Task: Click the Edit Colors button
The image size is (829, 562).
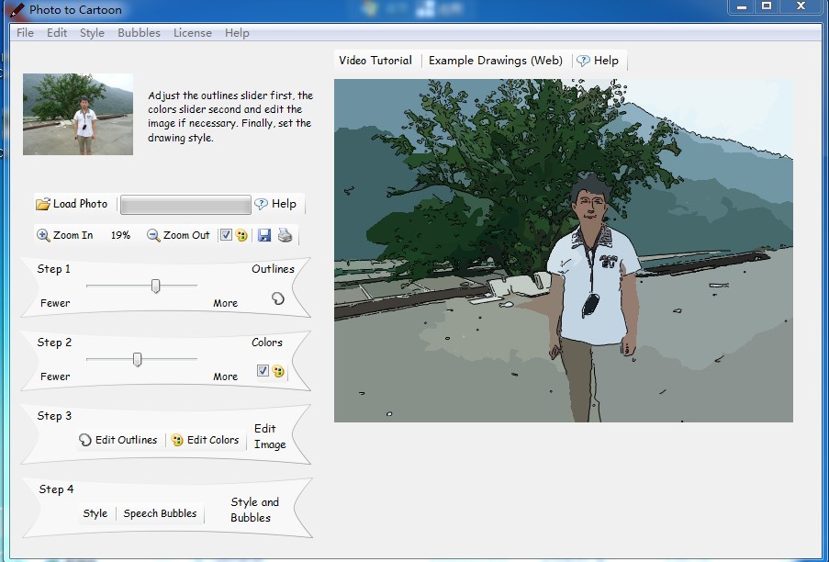Action: click(x=206, y=440)
